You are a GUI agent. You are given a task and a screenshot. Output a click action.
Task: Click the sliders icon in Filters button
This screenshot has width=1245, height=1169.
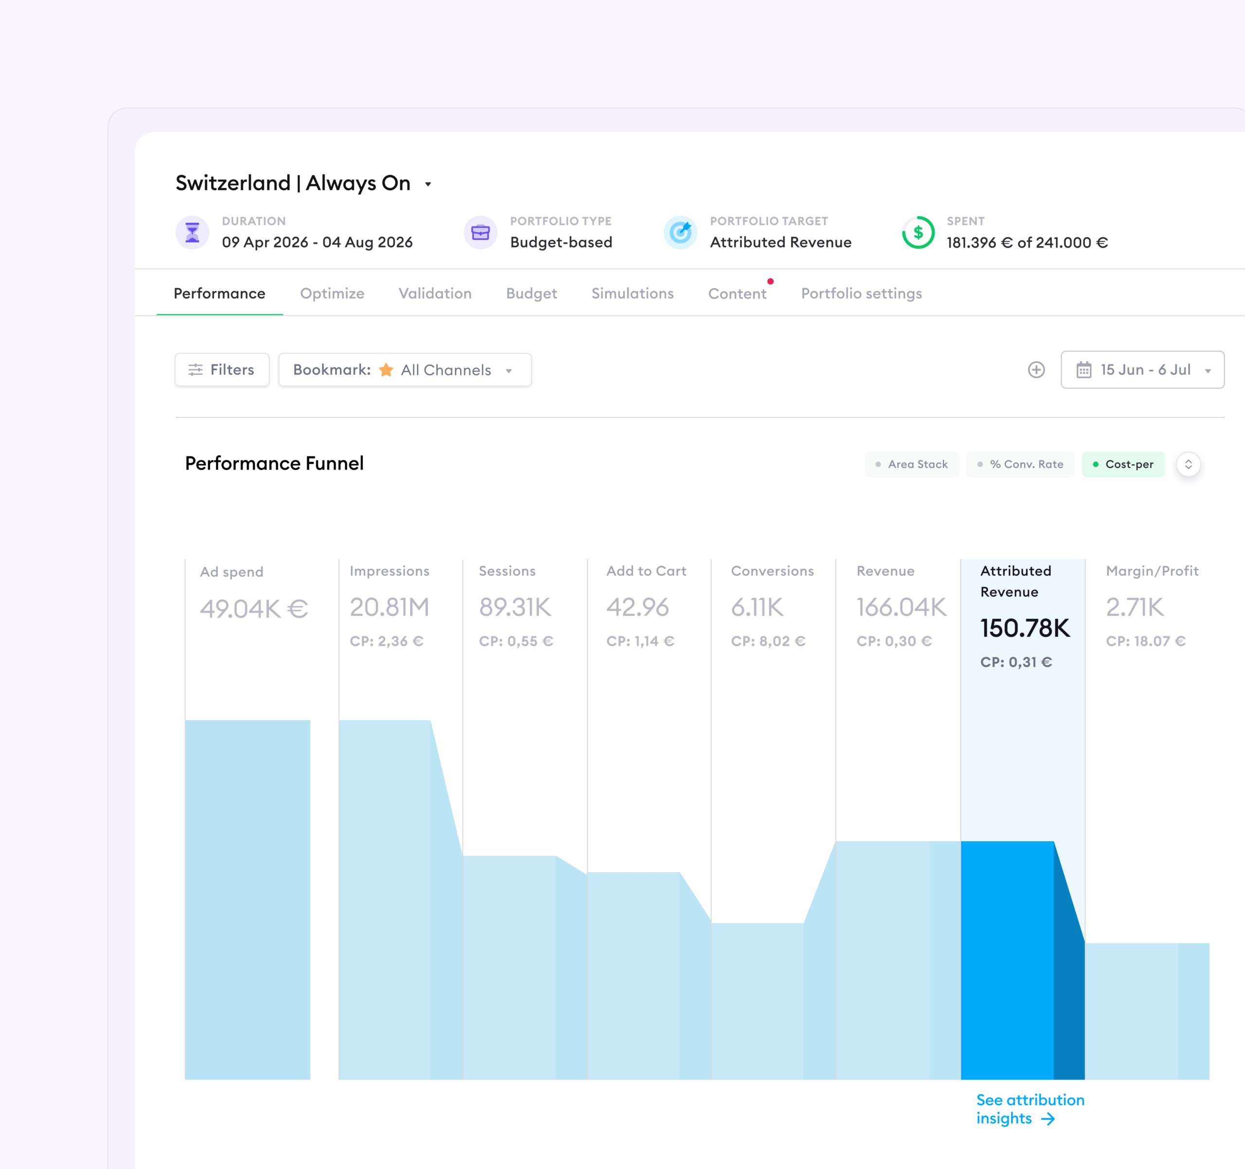pos(196,370)
